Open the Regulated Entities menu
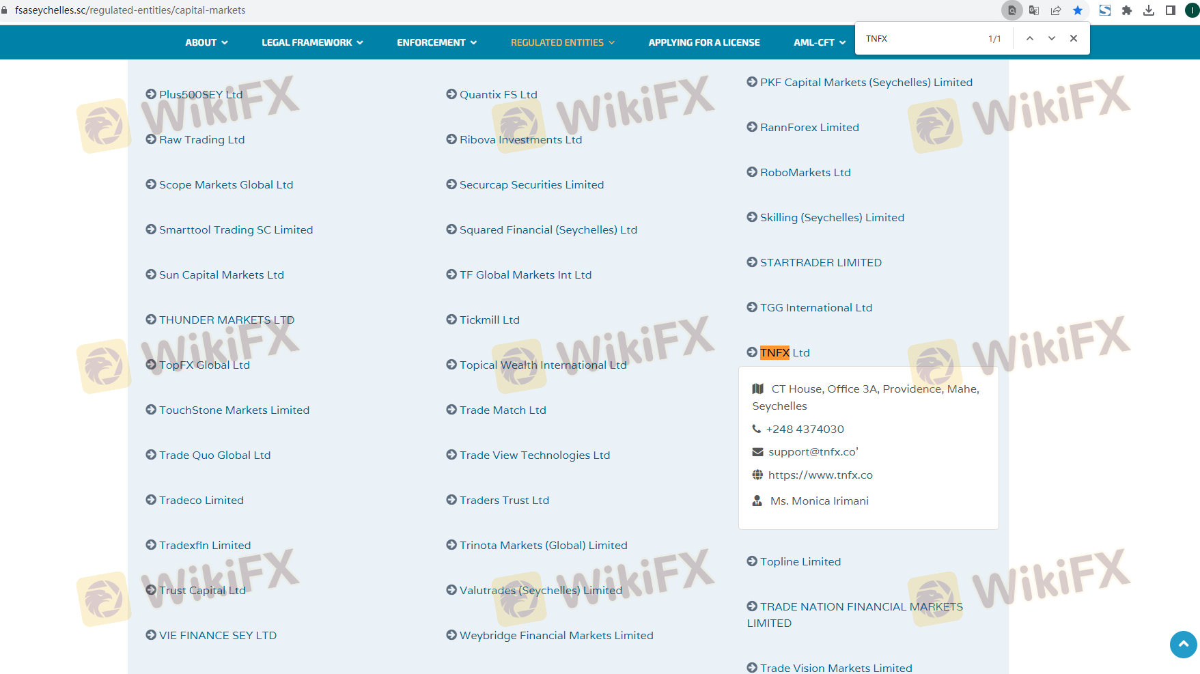This screenshot has height=674, width=1200. 562,42
